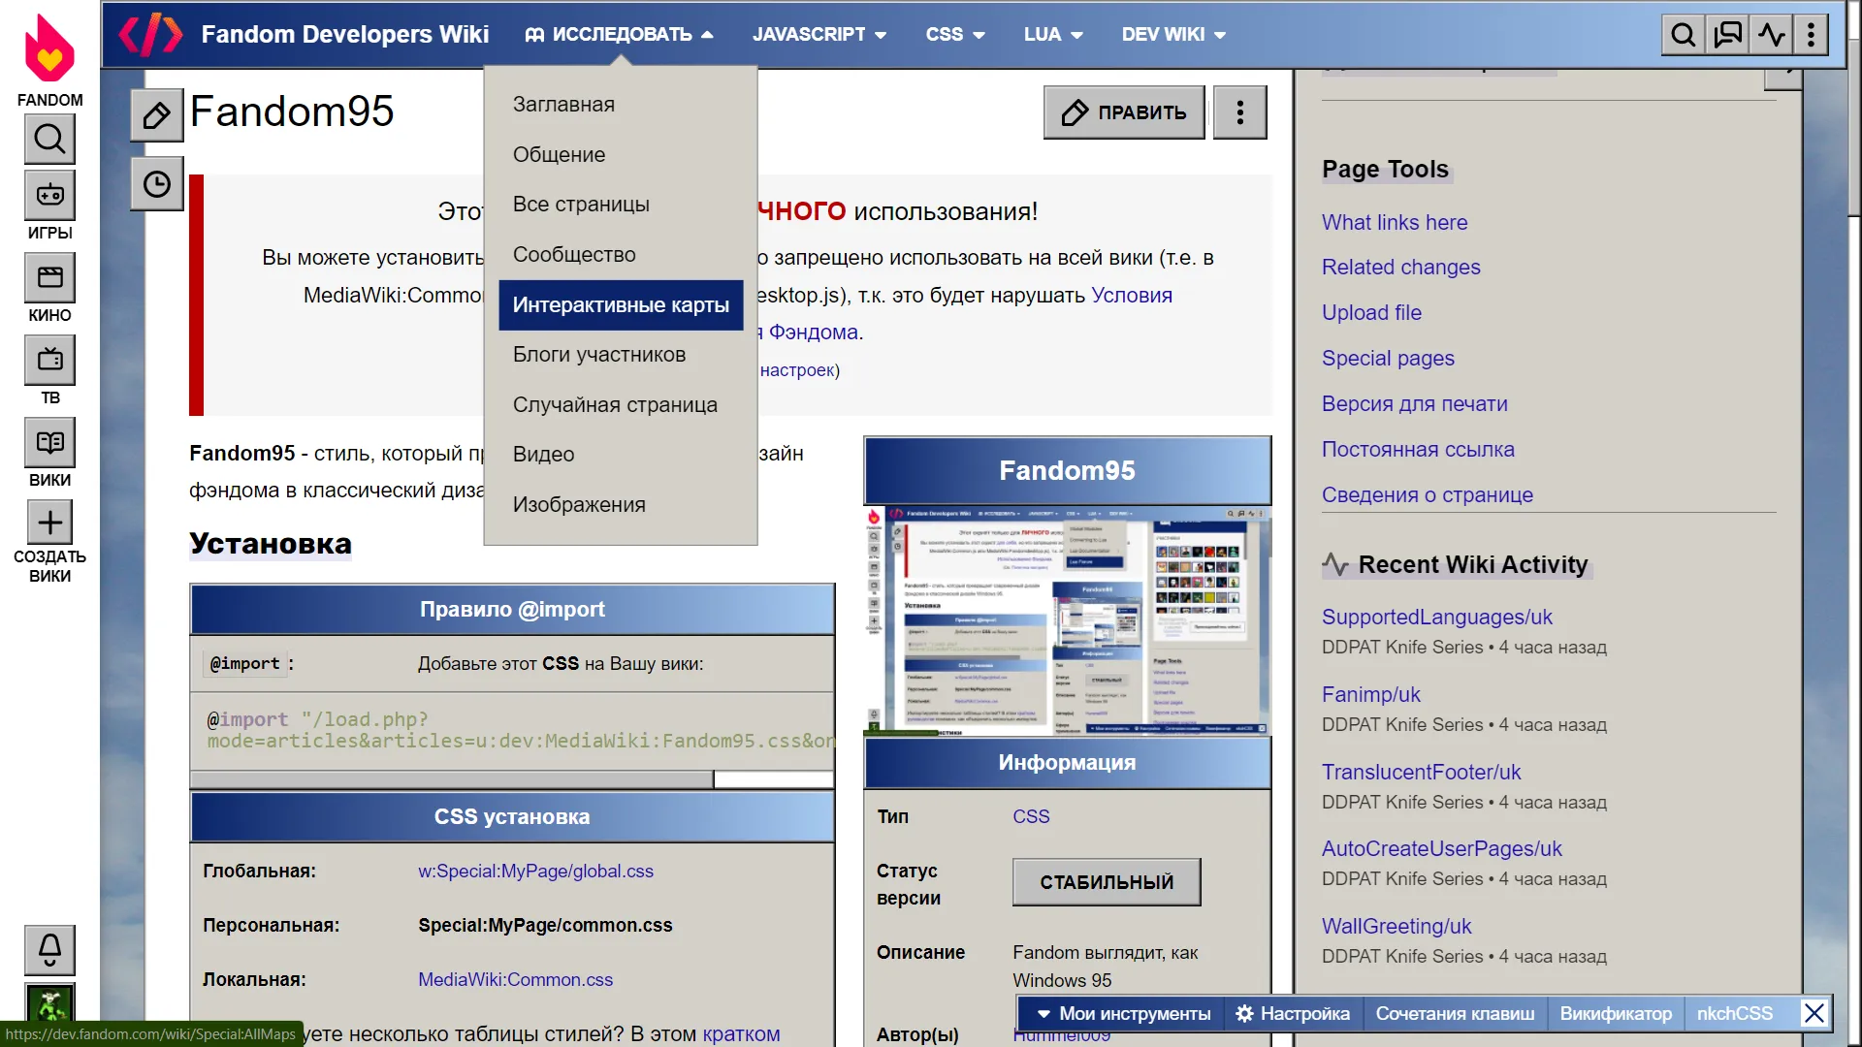1862x1047 pixels.
Task: Open Fanimp/uk activity link
Action: coord(1370,694)
